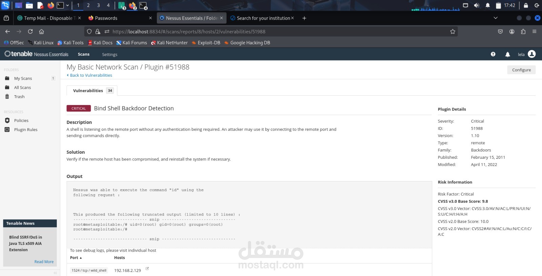This screenshot has height=276, width=542.
Task: Click the log out icon in the panel
Action: 537,5
